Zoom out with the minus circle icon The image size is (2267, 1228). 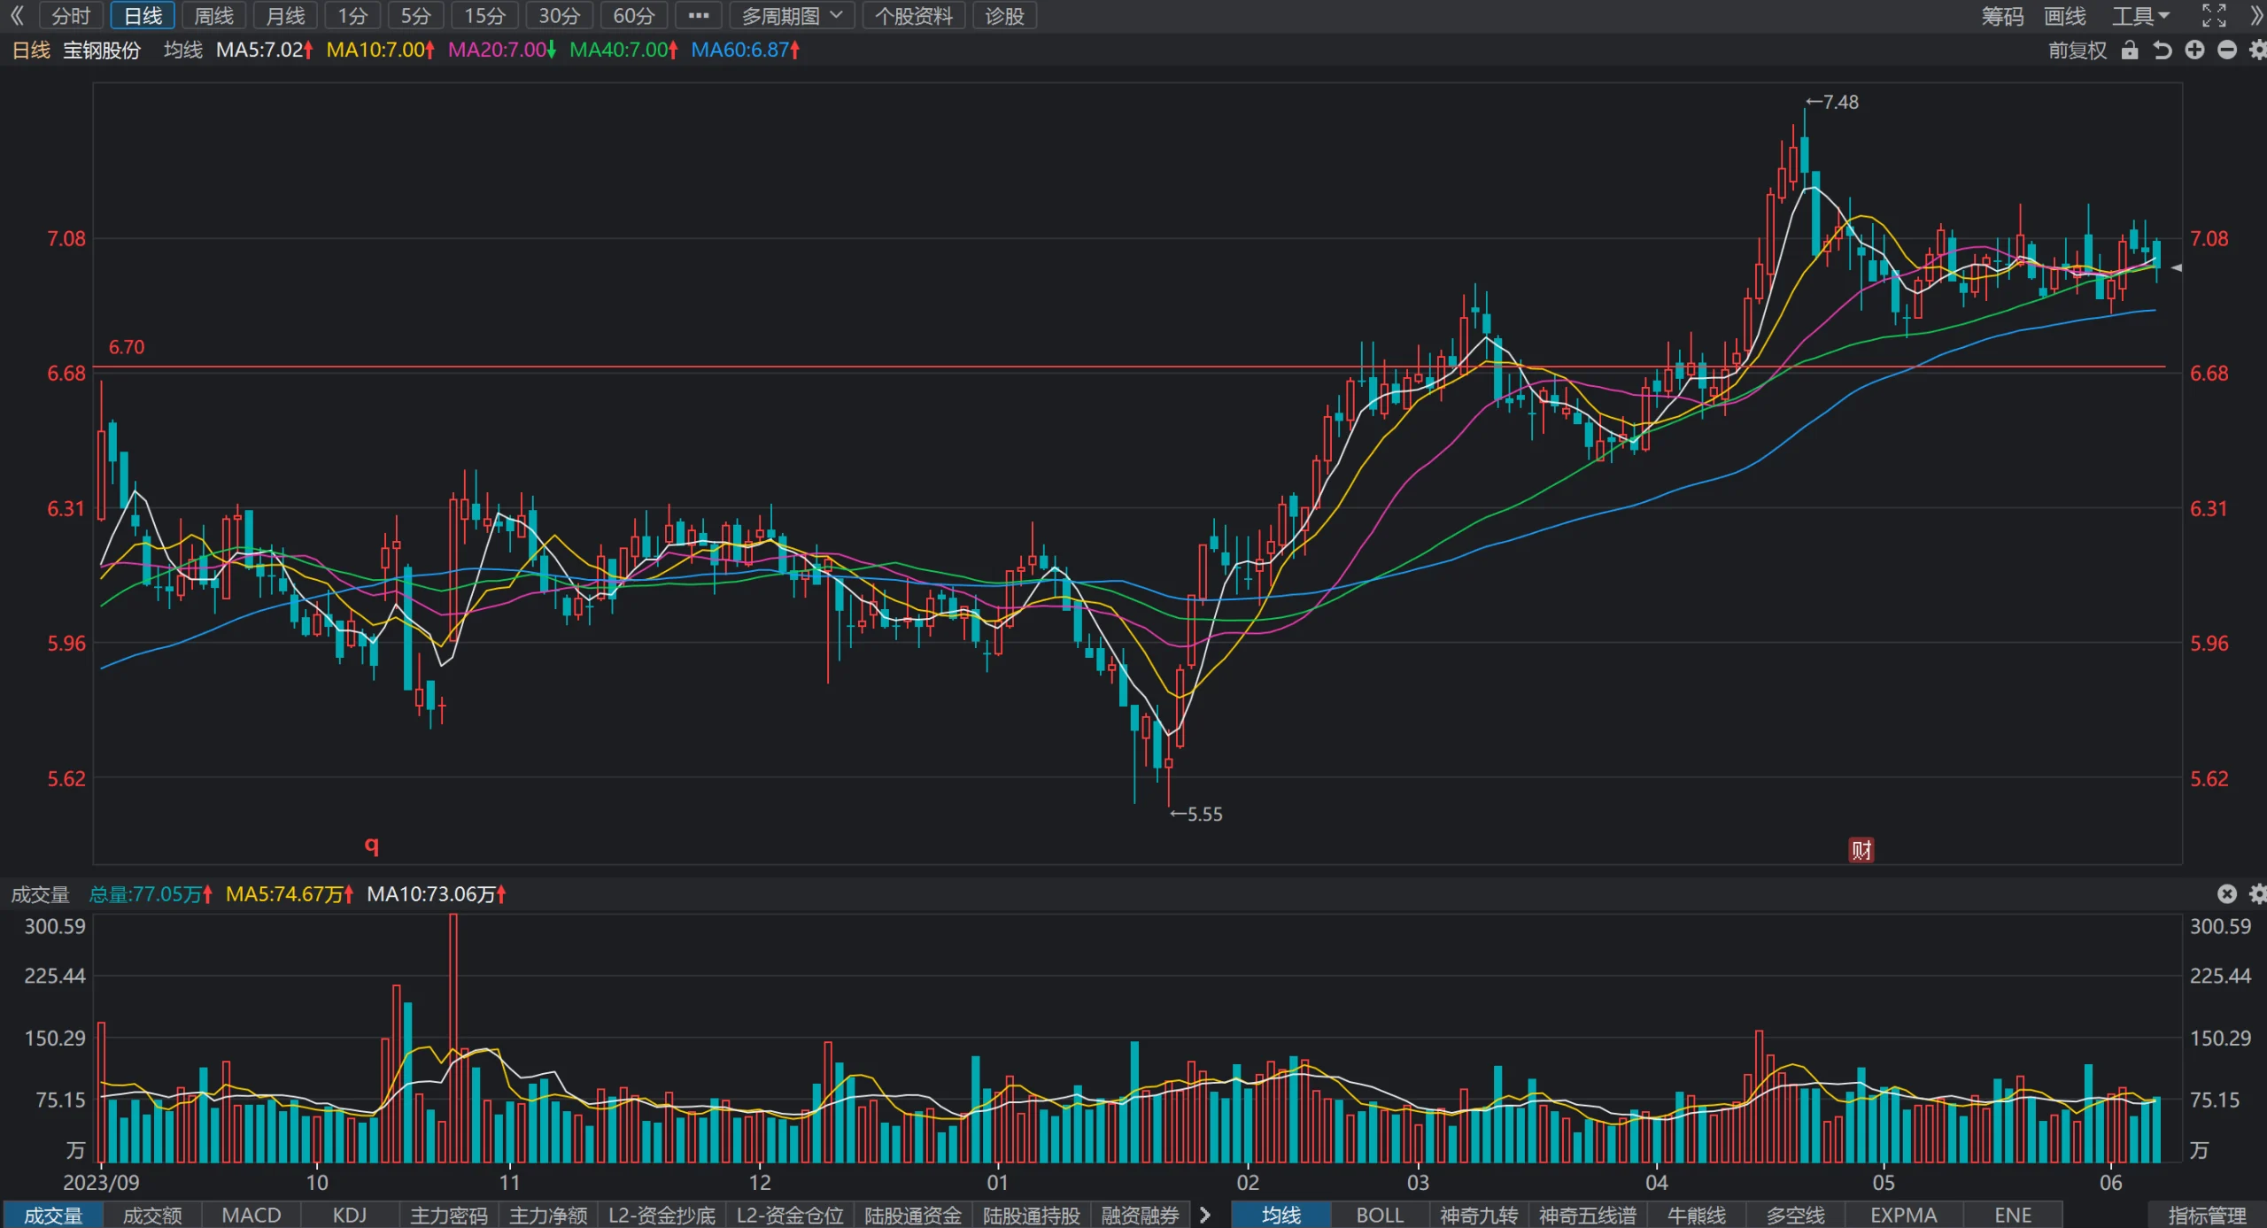[x=2227, y=50]
